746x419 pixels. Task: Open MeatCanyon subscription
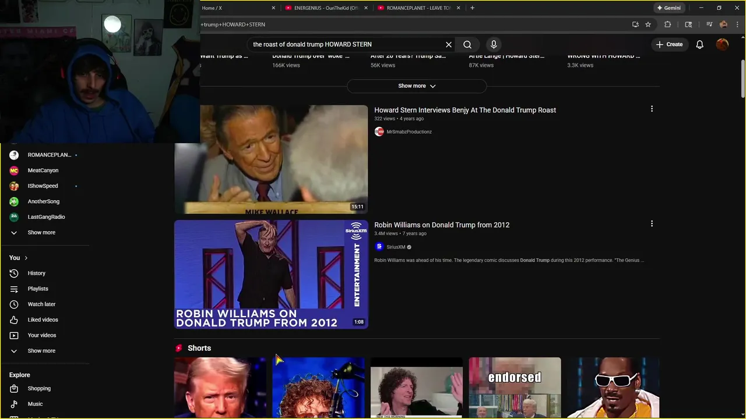(x=44, y=171)
